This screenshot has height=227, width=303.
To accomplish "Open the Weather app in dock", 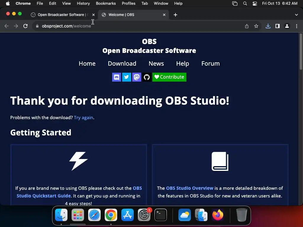I will point(185,215).
